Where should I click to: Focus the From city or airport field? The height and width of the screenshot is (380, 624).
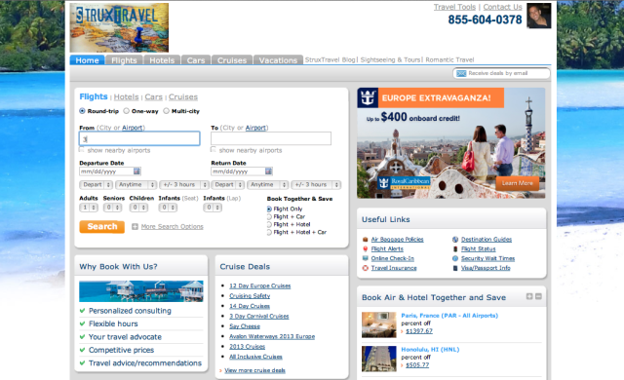tap(139, 138)
